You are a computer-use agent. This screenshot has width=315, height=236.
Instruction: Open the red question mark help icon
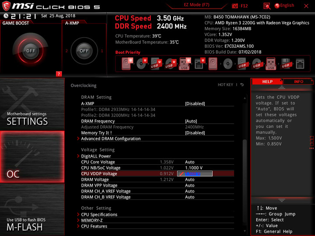click(x=59, y=74)
